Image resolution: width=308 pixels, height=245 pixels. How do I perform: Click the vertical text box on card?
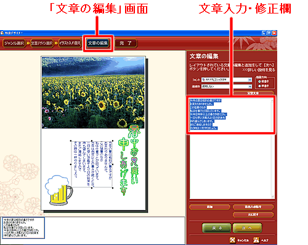click(x=92, y=164)
